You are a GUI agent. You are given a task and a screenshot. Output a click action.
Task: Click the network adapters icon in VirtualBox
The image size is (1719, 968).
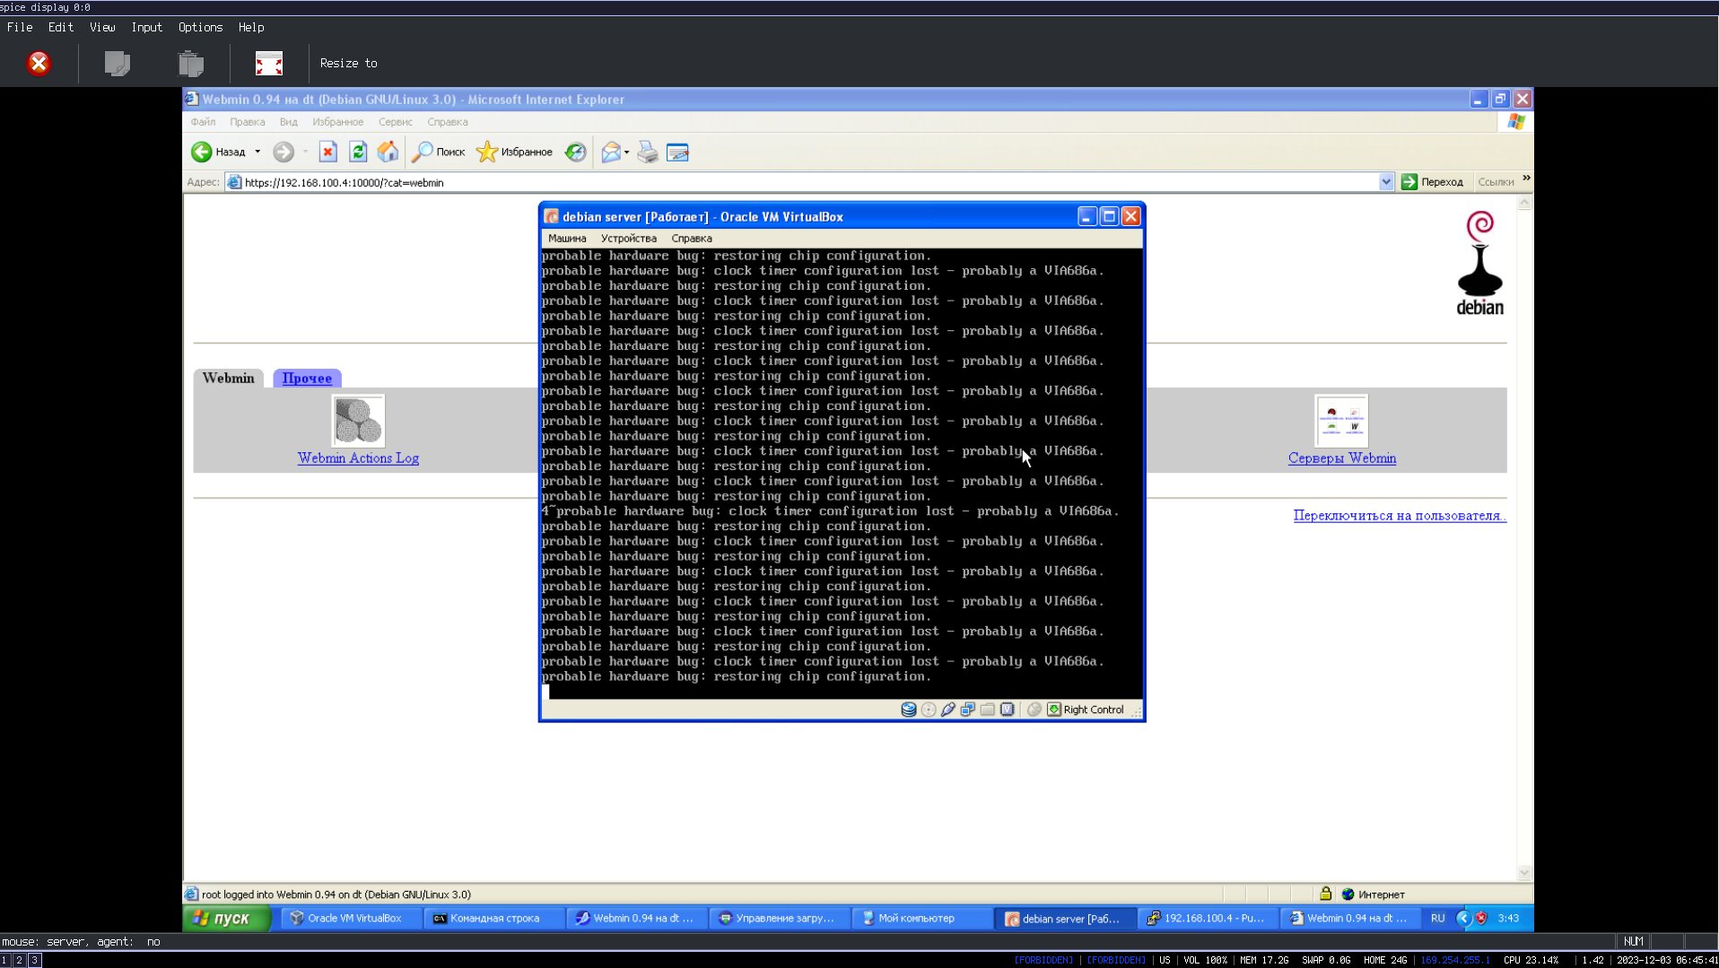tap(968, 710)
